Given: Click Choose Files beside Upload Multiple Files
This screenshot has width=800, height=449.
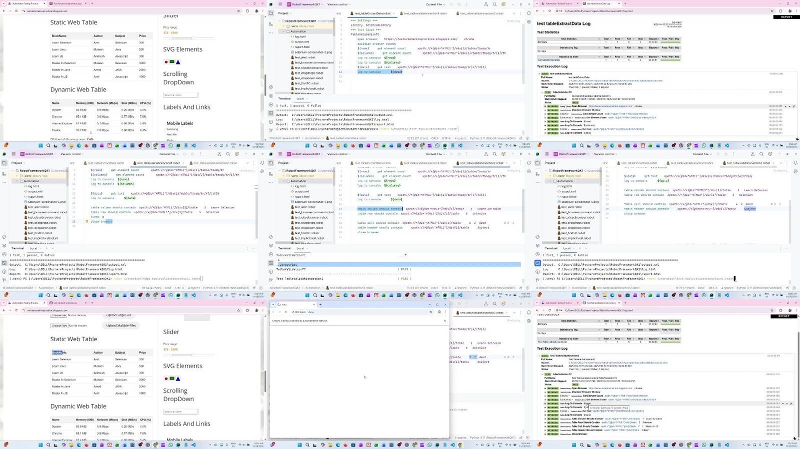Looking at the screenshot, I should [59, 326].
